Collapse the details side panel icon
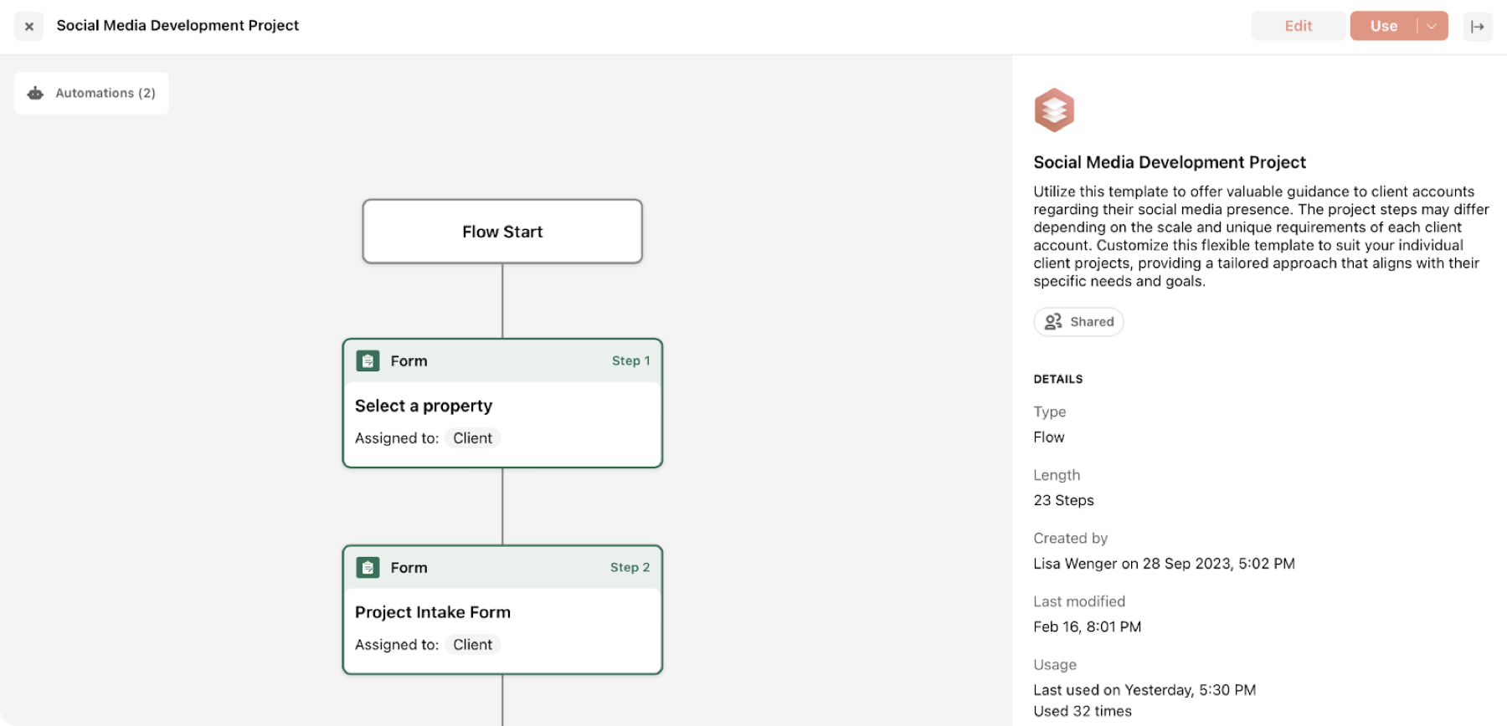The image size is (1507, 726). click(1478, 26)
